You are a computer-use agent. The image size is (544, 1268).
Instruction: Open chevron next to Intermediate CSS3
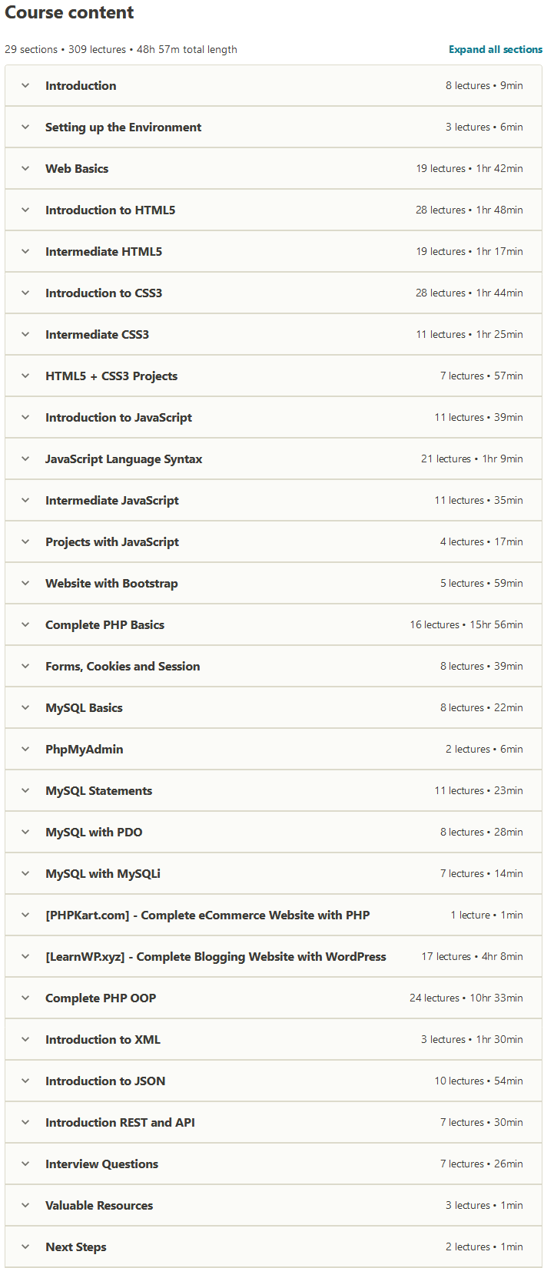tap(25, 335)
